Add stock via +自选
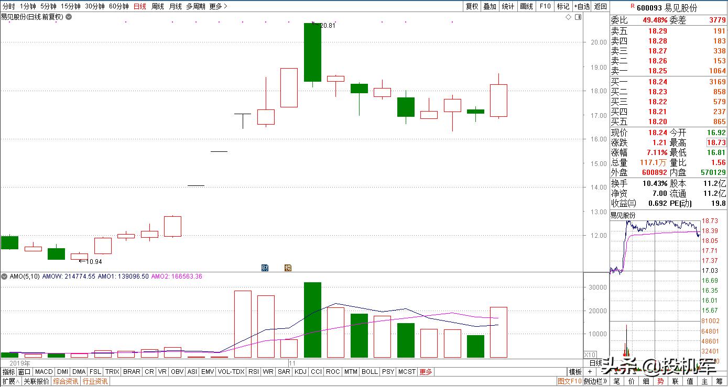 [582, 6]
